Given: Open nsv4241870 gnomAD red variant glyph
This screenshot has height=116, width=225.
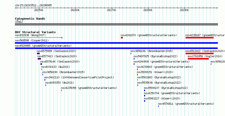Looking at the screenshot, I should (122, 38).
